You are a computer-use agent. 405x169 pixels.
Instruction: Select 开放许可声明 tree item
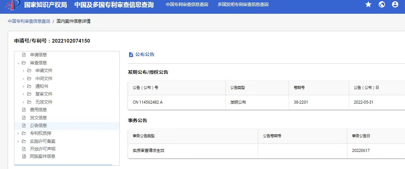pos(42,149)
